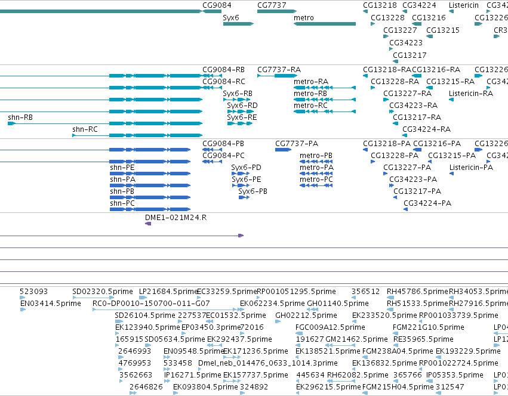The height and width of the screenshot is (396, 508).
Task: Click the shn-PC protein label
Action: (x=122, y=204)
